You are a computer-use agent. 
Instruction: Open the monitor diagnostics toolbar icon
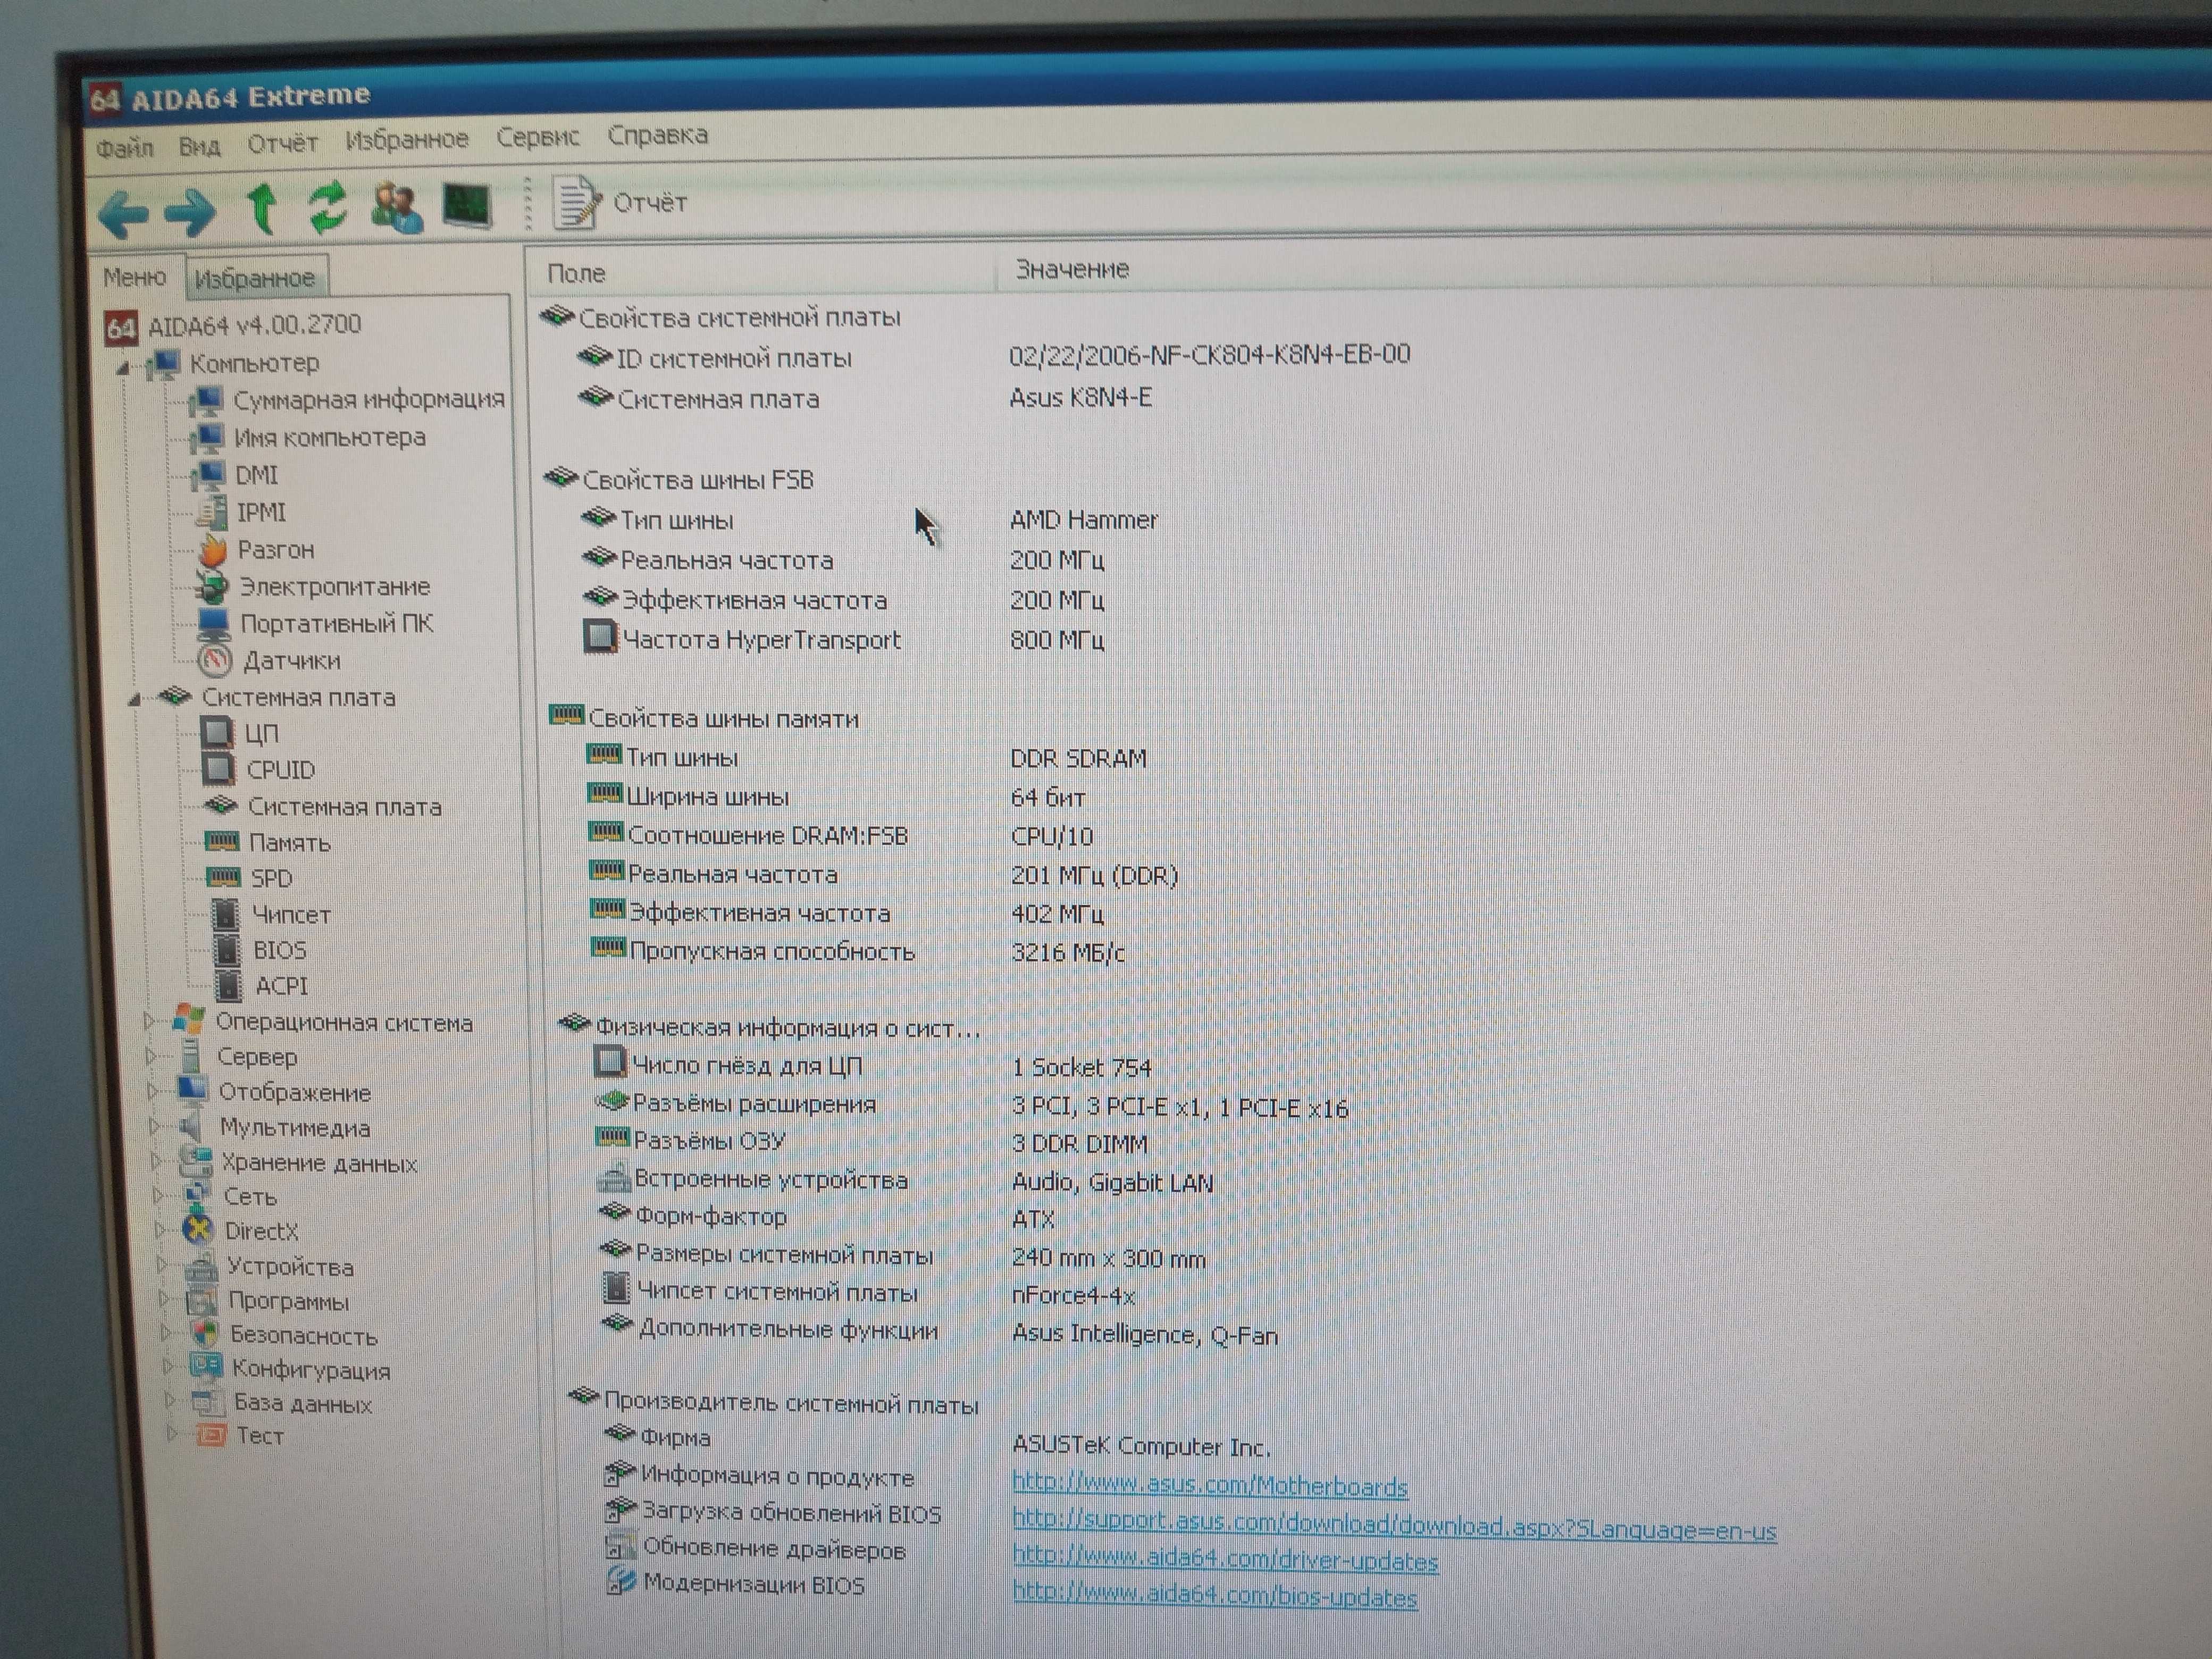click(467, 205)
